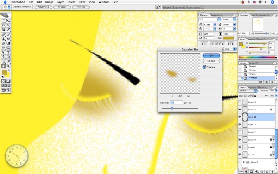
Task: Open the layer Opacity dropdown arrow
Action: (276, 91)
